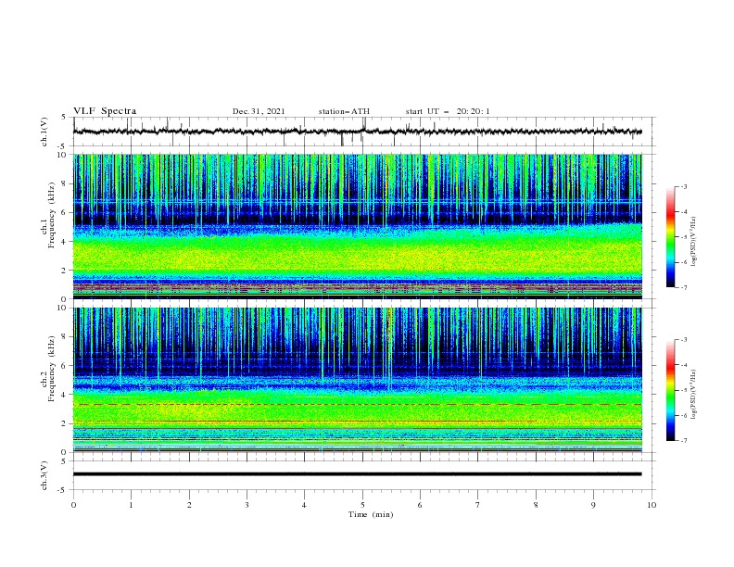
Task: Click the color bar beside ch.1 spectrogram
Action: click(x=671, y=237)
